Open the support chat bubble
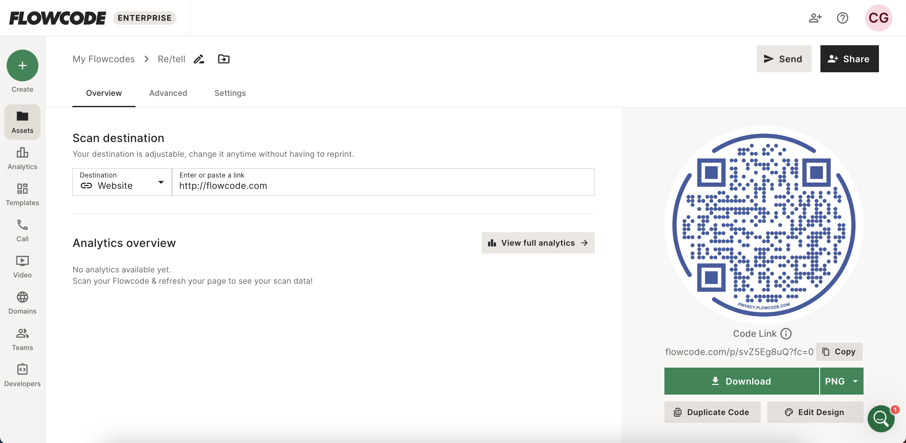The height and width of the screenshot is (443, 906). [x=881, y=418]
